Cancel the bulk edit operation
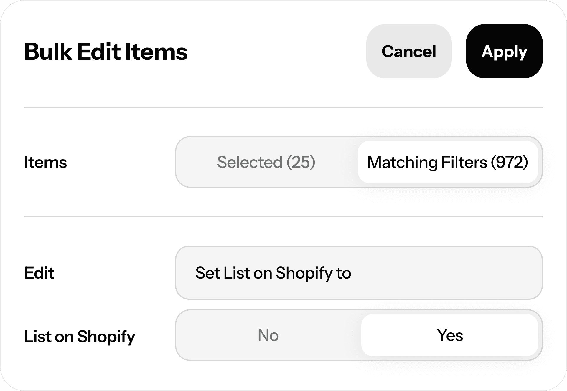Image resolution: width=567 pixels, height=391 pixels. coord(409,52)
